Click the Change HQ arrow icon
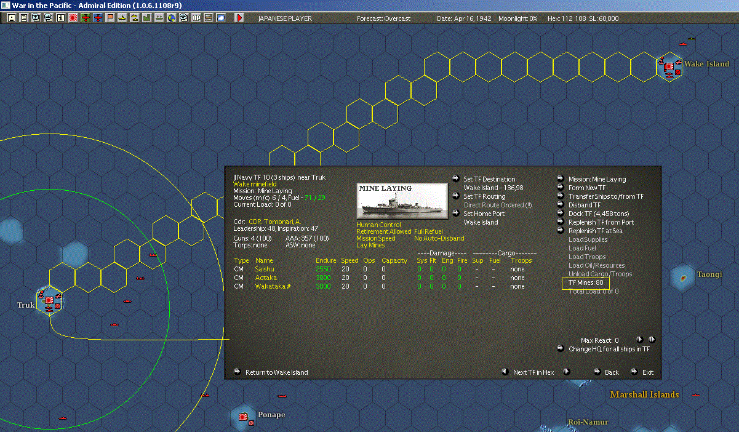This screenshot has height=432, width=739. coord(561,349)
